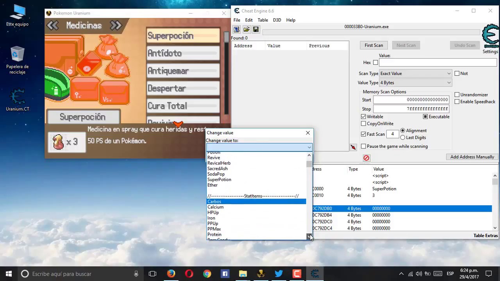This screenshot has height=281, width=500.
Task: Open Uranium.CT desktop file
Action: tap(17, 100)
